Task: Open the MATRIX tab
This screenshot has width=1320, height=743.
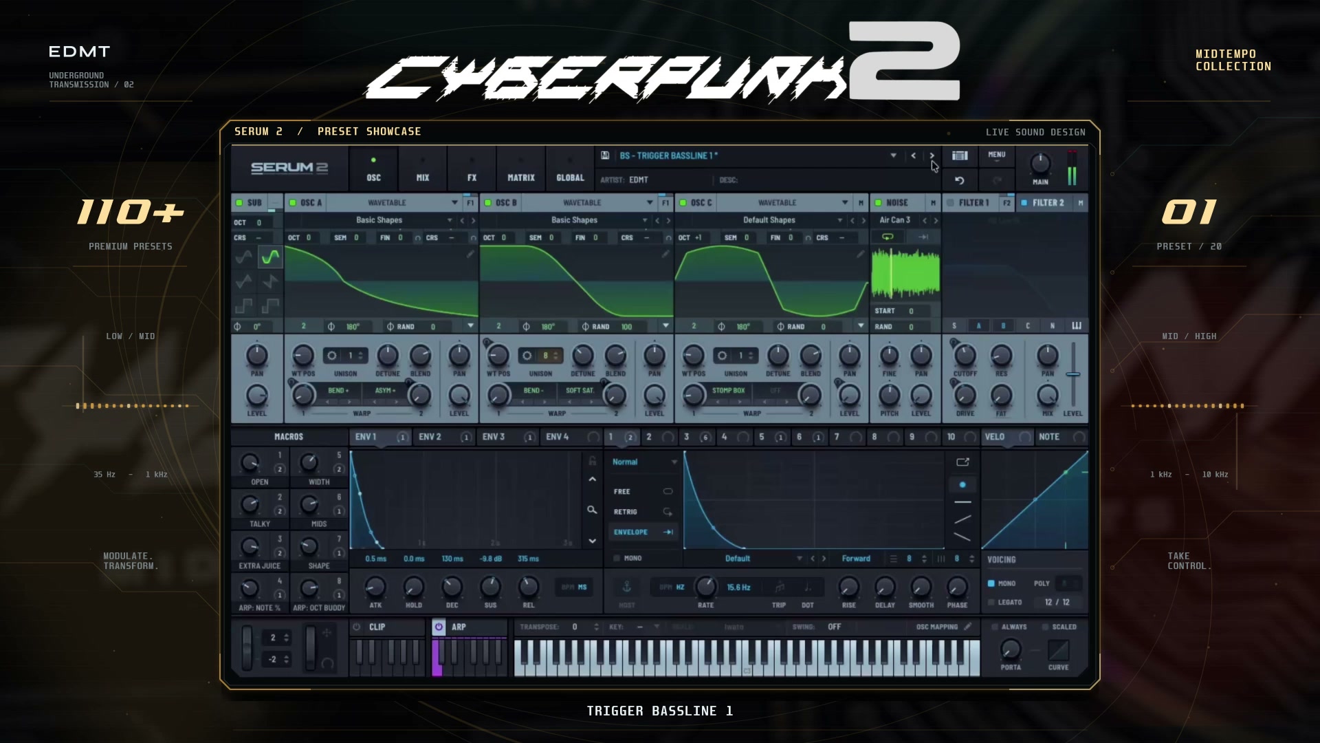Action: 521,169
